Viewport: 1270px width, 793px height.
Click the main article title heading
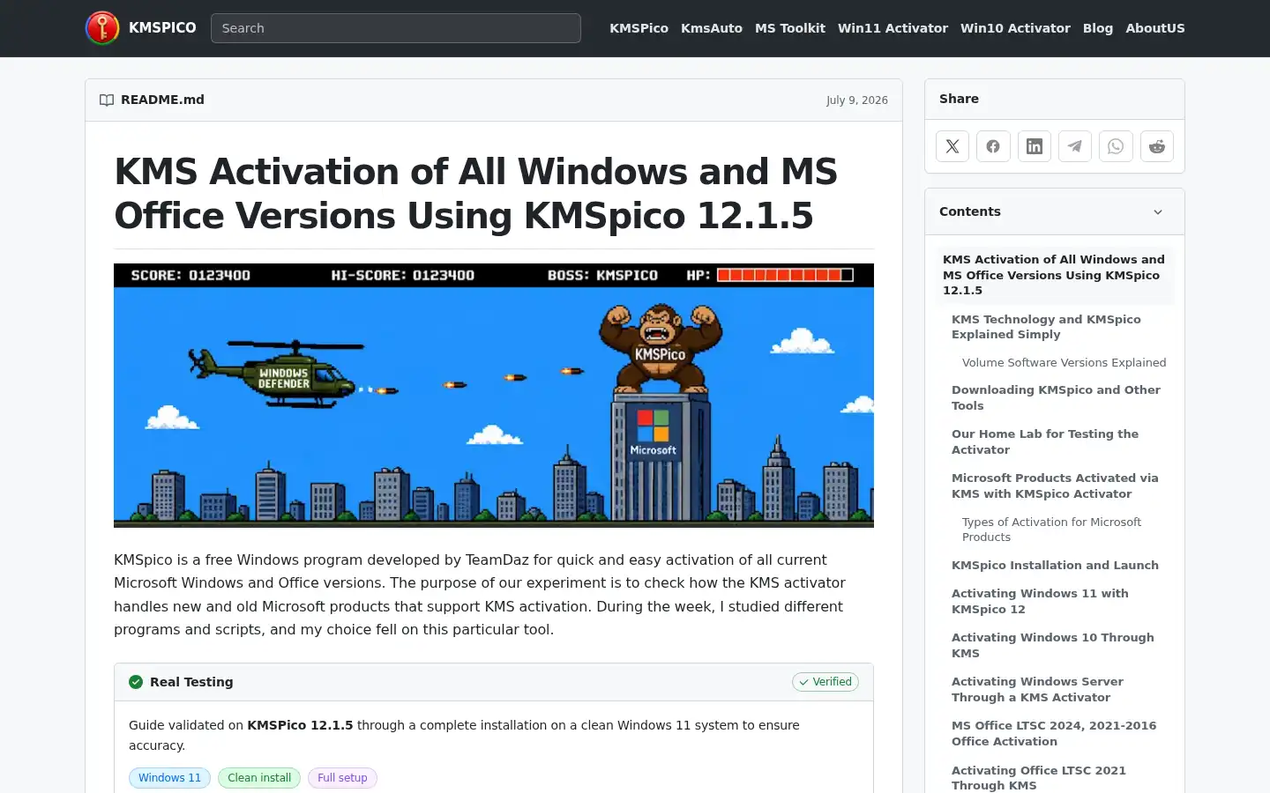click(476, 194)
